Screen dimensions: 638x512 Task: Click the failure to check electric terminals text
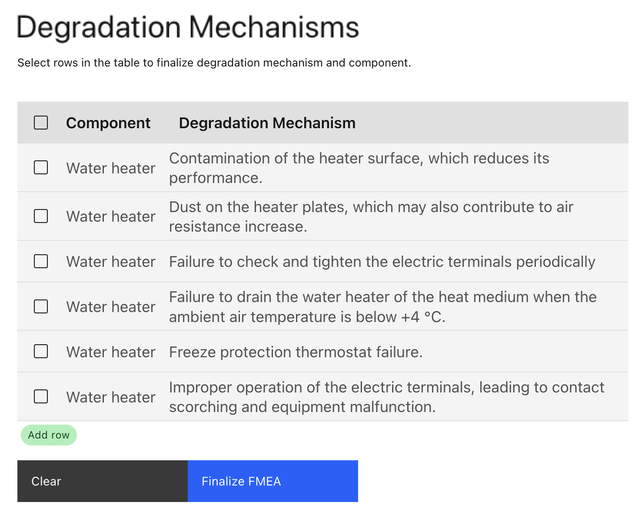(382, 262)
